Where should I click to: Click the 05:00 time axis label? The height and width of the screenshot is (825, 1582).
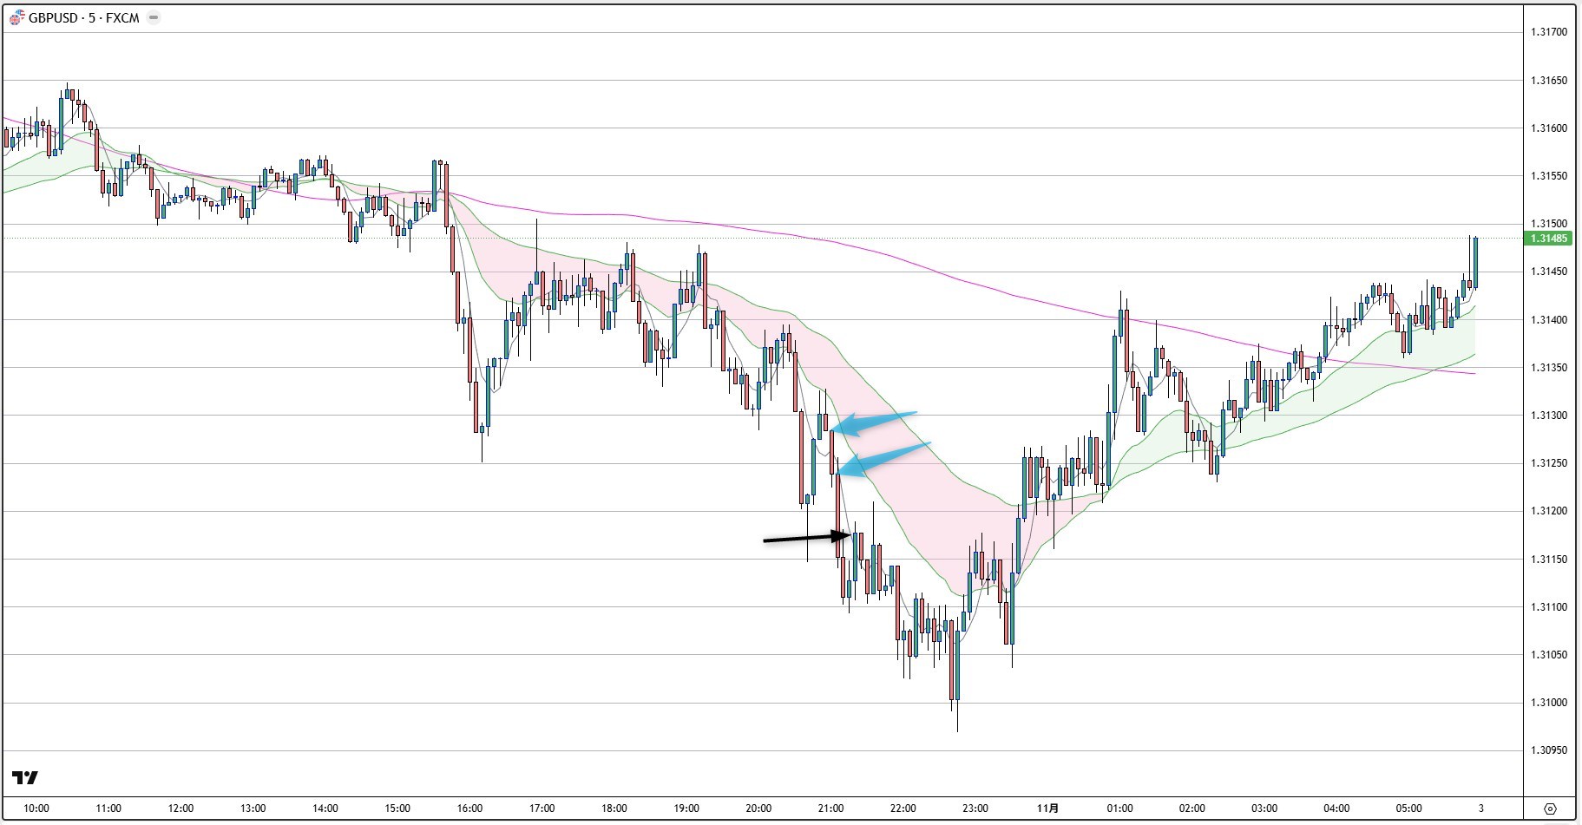pos(1408,809)
